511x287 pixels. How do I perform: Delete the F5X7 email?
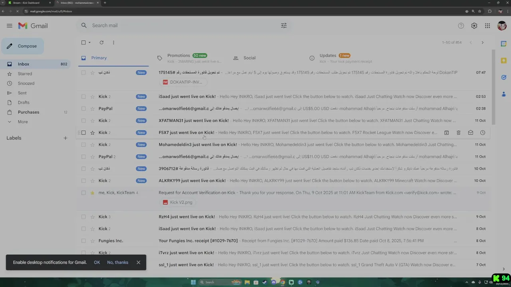(458, 132)
